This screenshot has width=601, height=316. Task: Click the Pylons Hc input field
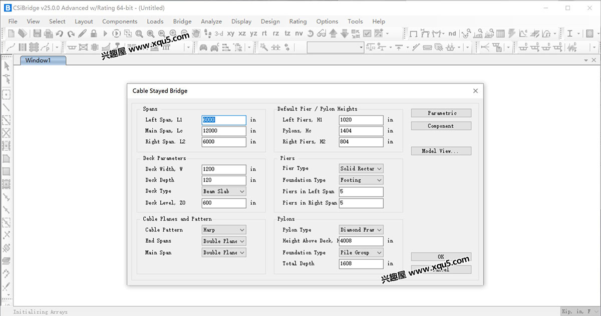[361, 131]
